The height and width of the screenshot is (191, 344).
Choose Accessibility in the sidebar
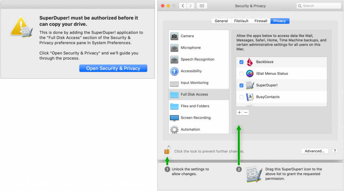(199, 71)
